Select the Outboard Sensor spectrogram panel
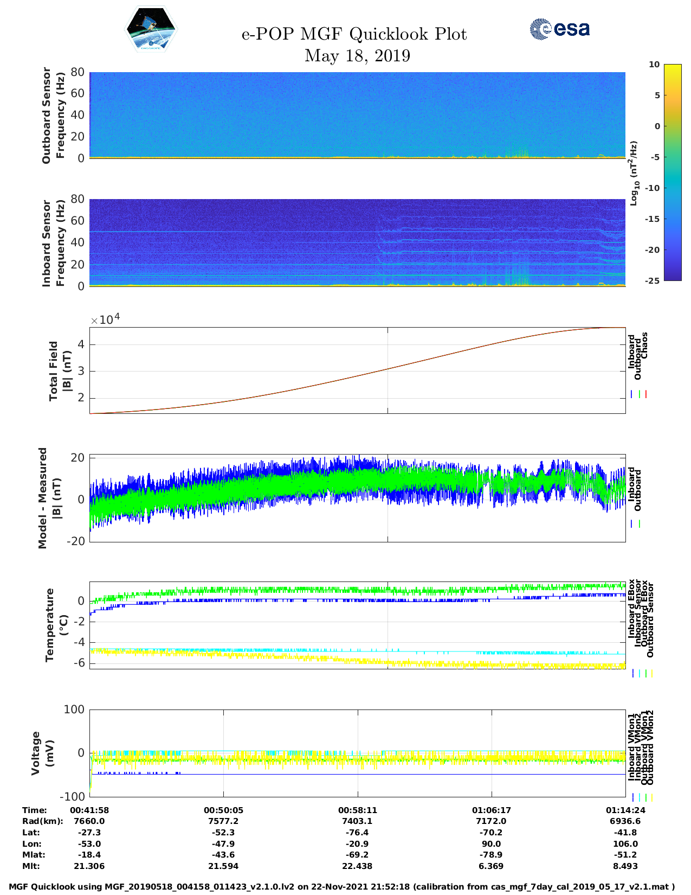The width and height of the screenshot is (691, 895). pos(357,115)
